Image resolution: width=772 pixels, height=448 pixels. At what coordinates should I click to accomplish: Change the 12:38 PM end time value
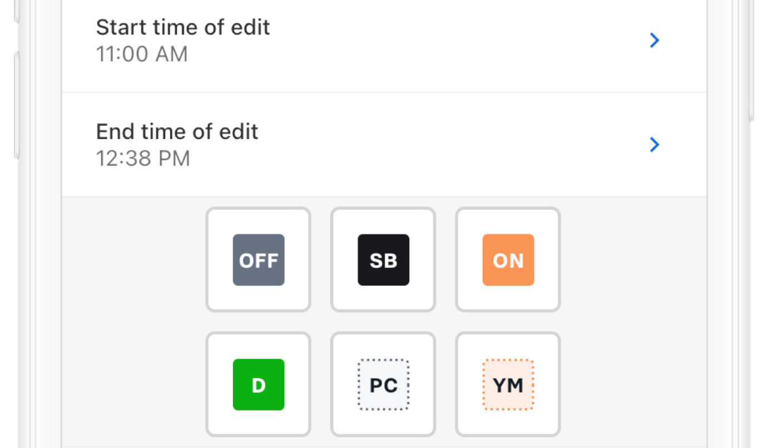pyautogui.click(x=143, y=159)
